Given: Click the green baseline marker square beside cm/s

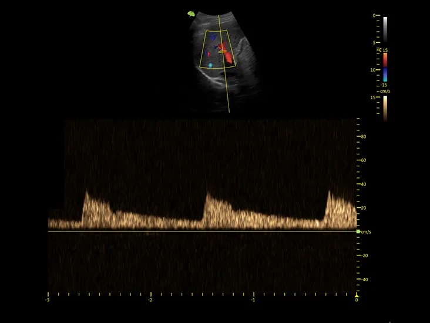Looking at the screenshot, I should tap(358, 232).
